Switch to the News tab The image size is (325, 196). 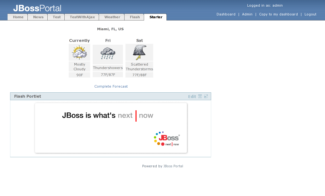click(38, 17)
